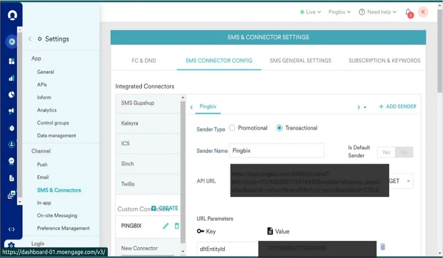
Task: Click the notification bell icon
Action: pos(408,13)
